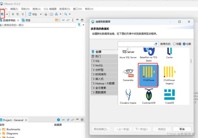Select the 分析型 category
The image size is (198, 138).
click(x=104, y=70)
